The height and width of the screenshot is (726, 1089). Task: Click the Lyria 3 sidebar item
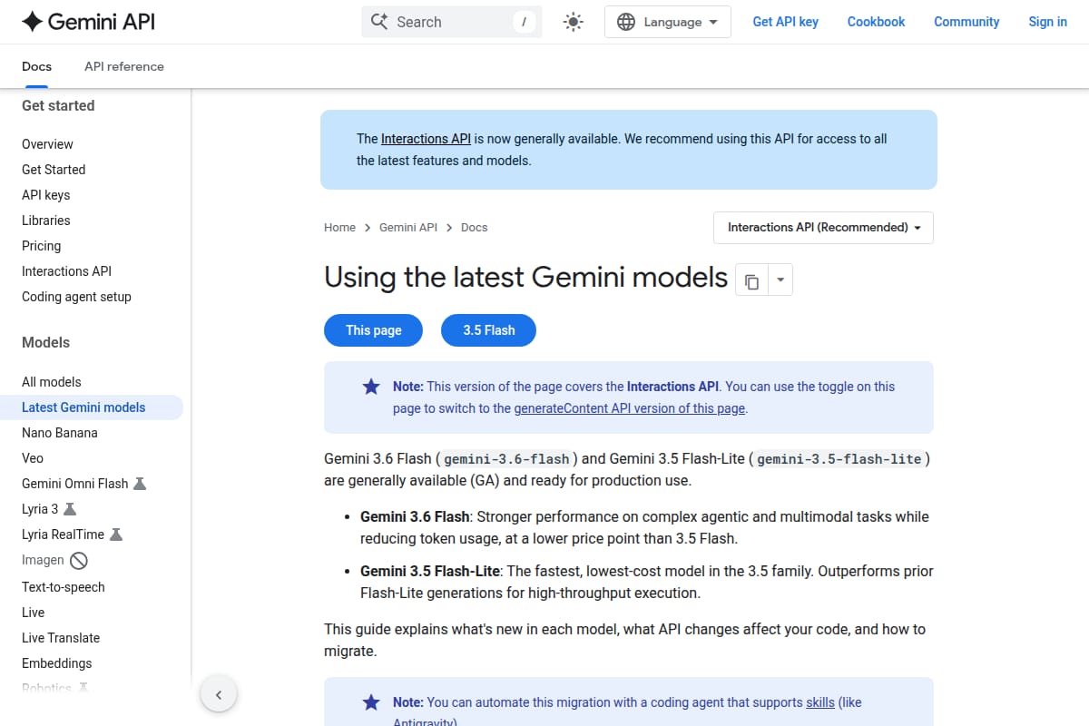tap(49, 509)
